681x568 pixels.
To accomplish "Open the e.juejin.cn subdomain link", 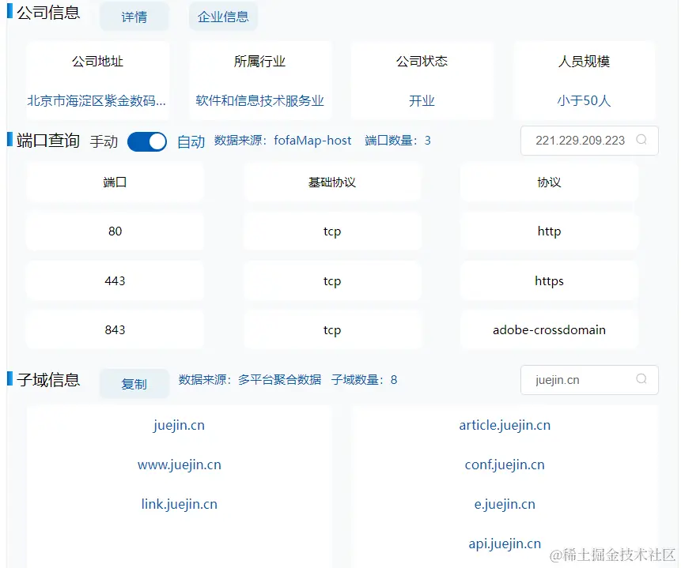I will pos(505,504).
